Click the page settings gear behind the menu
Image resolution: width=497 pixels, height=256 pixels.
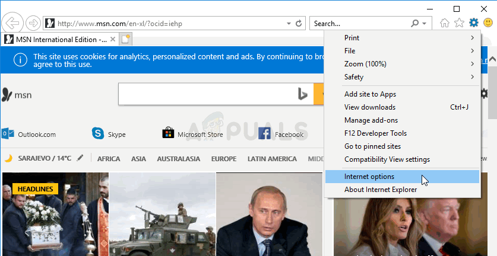tap(484, 94)
